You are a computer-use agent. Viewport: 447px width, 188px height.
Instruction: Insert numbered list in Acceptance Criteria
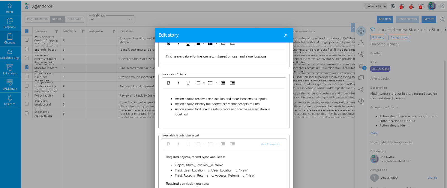click(198, 83)
